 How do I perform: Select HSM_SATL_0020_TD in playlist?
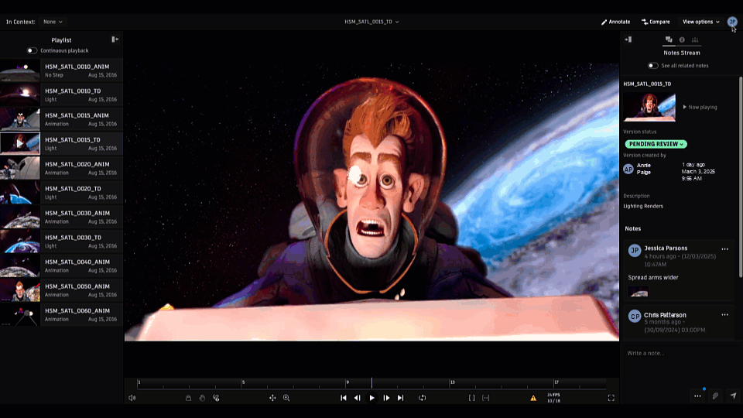pyautogui.click(x=62, y=193)
